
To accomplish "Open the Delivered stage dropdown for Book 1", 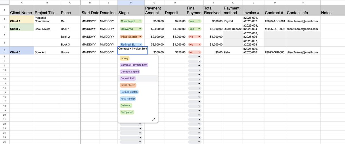I will [x=131, y=29].
